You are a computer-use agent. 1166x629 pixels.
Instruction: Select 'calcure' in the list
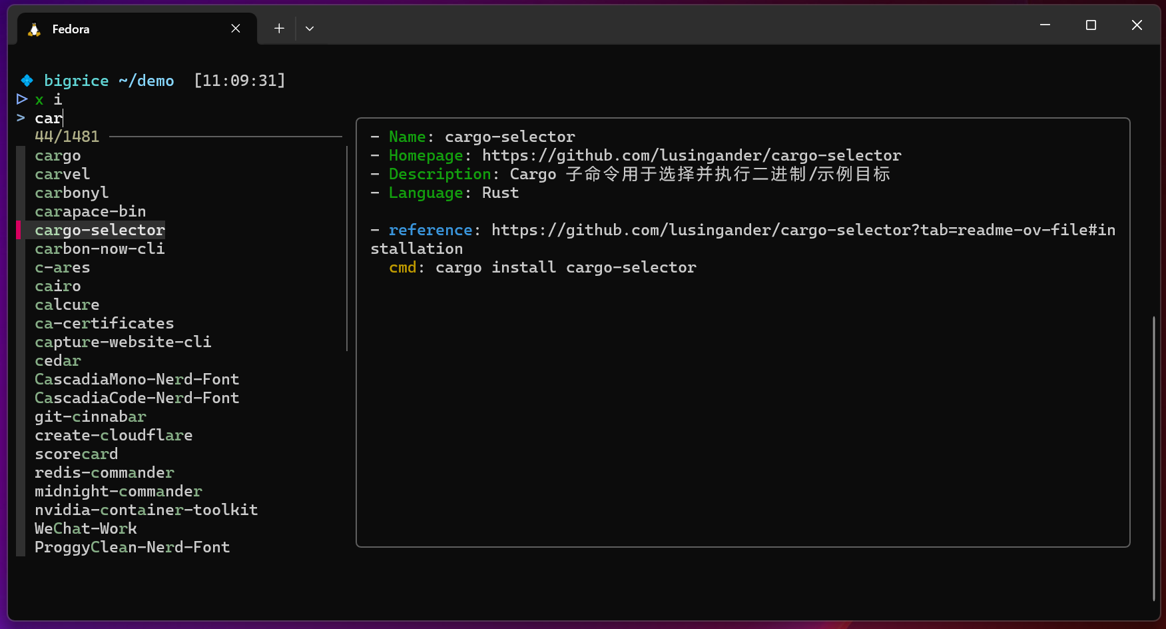(x=67, y=305)
